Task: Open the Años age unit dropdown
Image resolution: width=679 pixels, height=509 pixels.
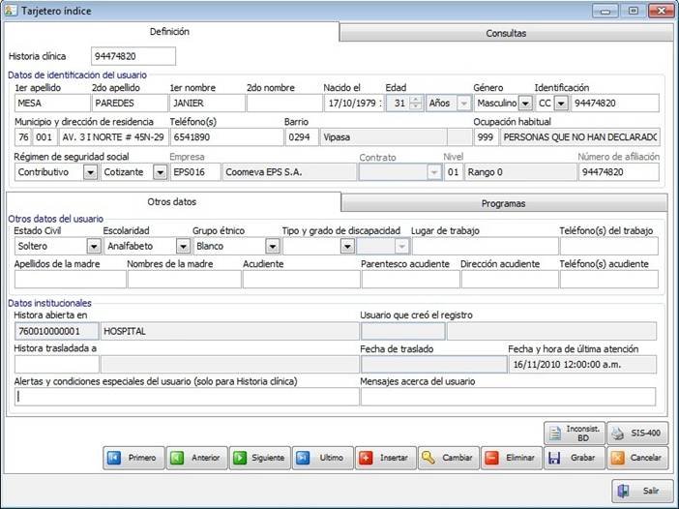Action: coord(463,104)
